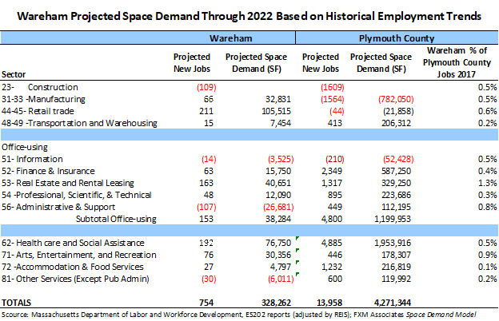Select 72 -Accommodation & Food Services label

73,267
